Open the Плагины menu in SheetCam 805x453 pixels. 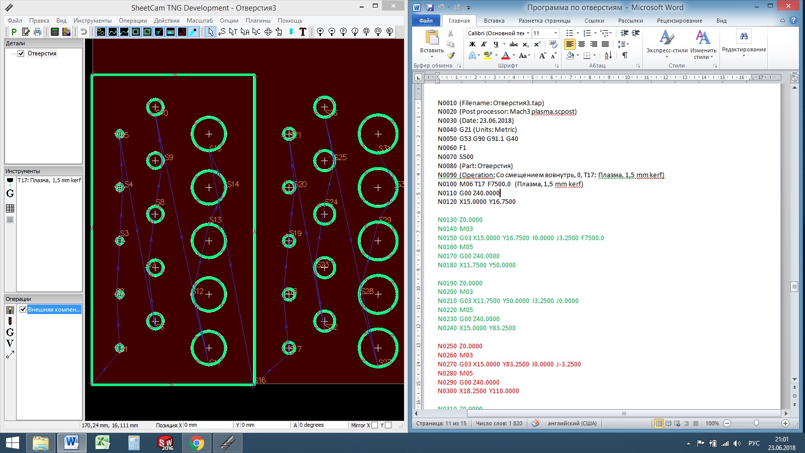pos(258,21)
